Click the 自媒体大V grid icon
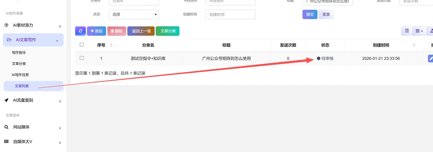Viewport: 433px width, 152px height. (x=6, y=142)
